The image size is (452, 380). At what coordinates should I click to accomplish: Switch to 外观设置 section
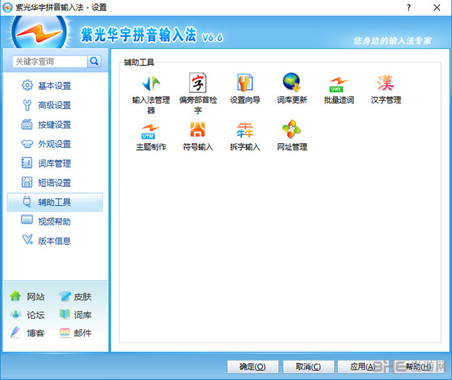55,144
